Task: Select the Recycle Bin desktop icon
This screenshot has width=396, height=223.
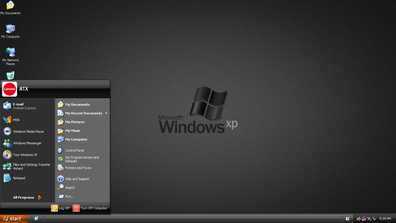Action: click(x=10, y=75)
